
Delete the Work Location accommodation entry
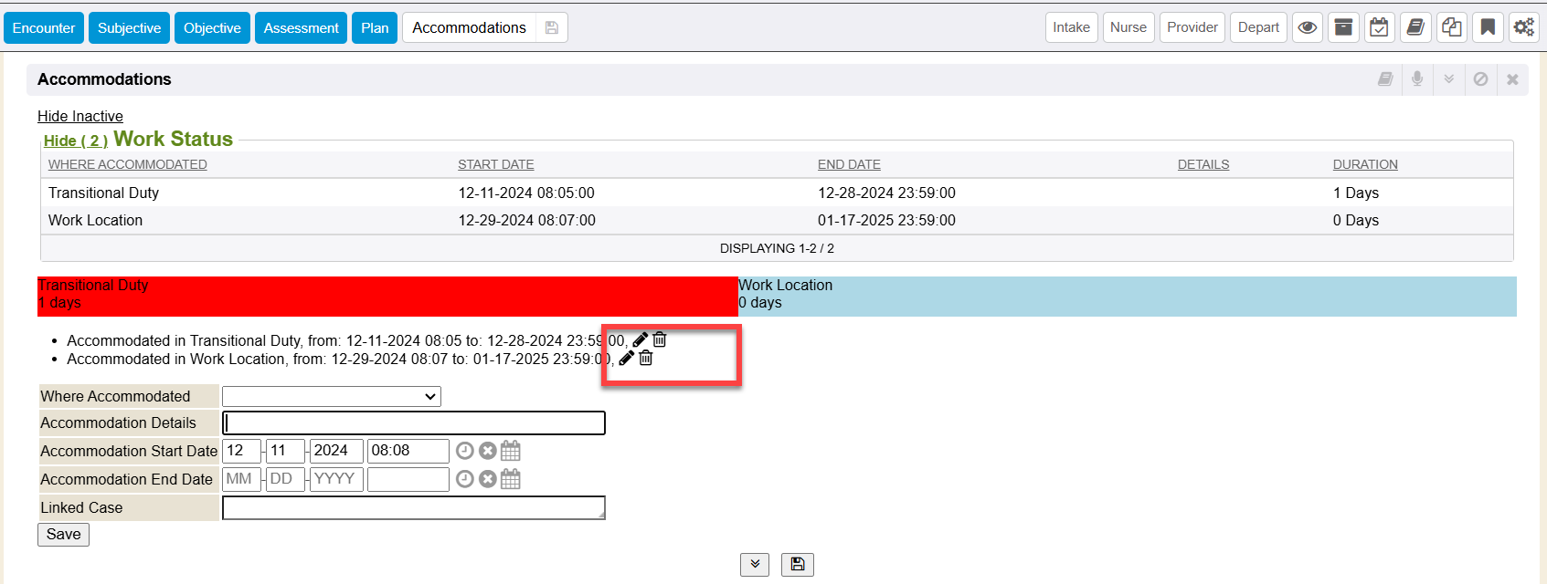click(646, 359)
